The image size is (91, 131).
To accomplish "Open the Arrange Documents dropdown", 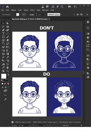I will coord(69,7).
